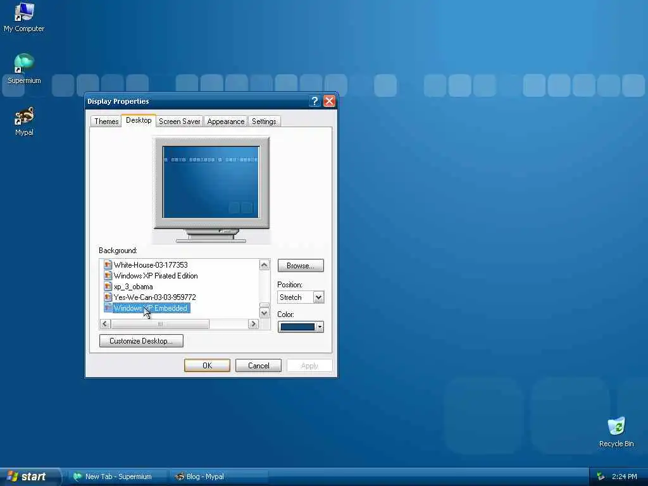Click background list scroll down arrow
Viewport: 648px width, 486px height.
click(x=265, y=313)
